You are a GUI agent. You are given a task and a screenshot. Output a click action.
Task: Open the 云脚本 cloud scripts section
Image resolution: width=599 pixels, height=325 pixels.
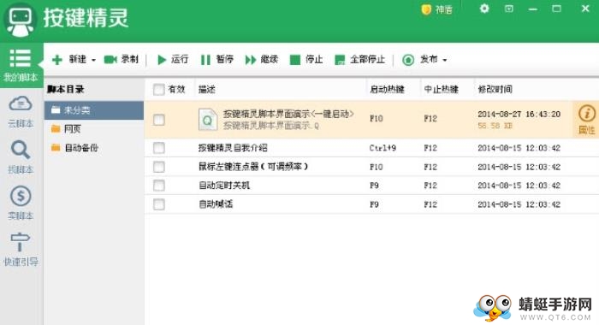tap(21, 111)
